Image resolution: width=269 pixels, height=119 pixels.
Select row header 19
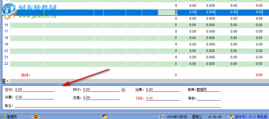tap(6, 44)
